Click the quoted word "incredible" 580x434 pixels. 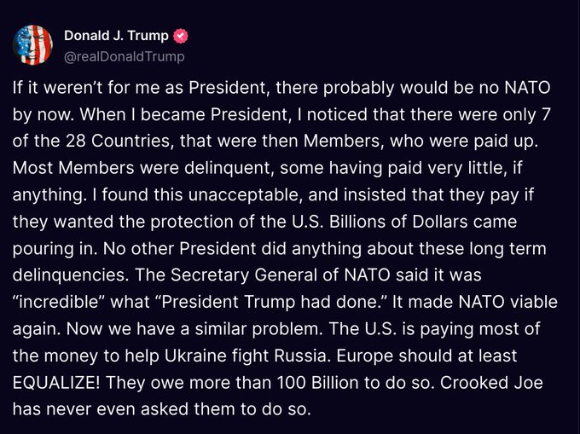tap(59, 302)
